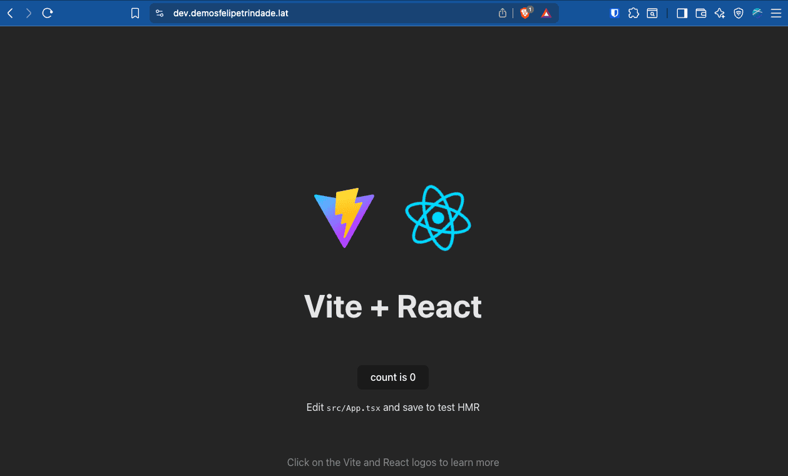The width and height of the screenshot is (788, 476).
Task: Open the tab search icon
Action: point(652,13)
